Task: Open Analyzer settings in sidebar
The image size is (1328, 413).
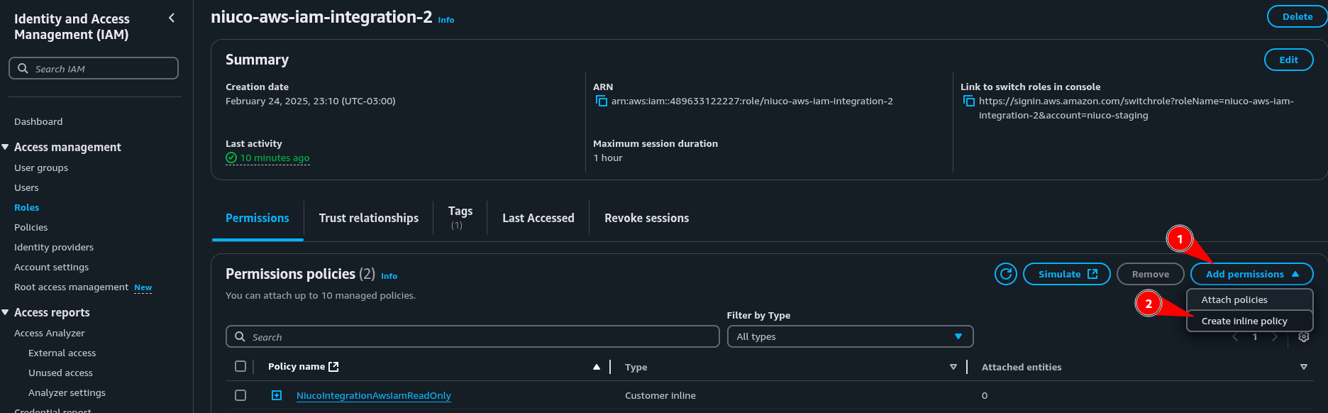Action: pos(67,392)
